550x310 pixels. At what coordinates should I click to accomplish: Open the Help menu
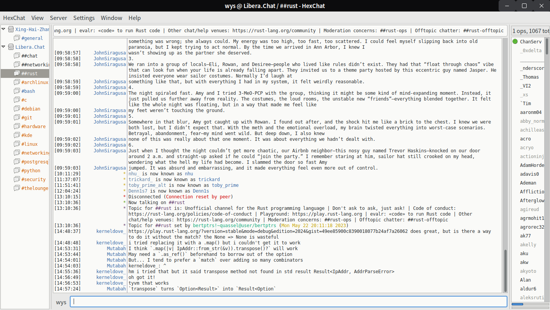click(x=135, y=18)
